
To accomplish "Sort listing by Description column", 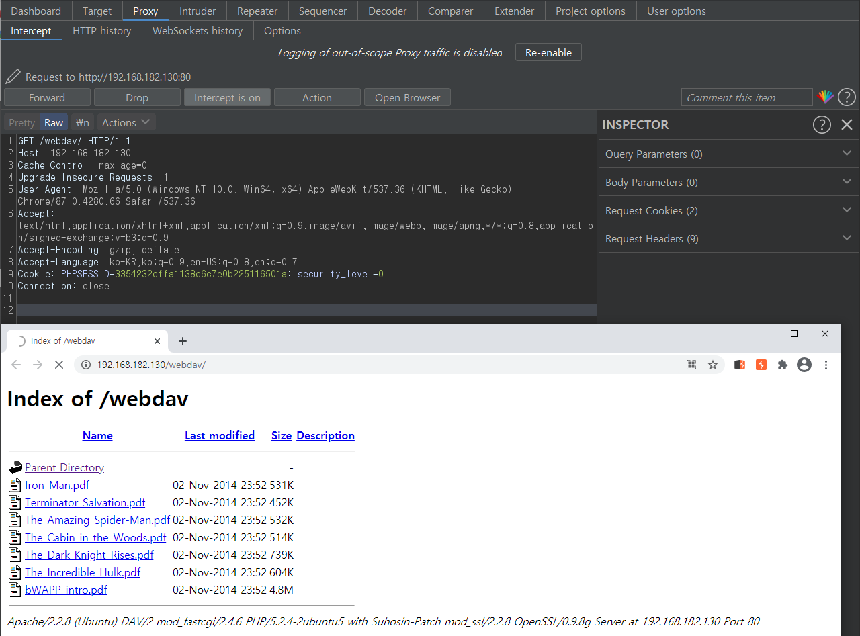I will point(325,435).
